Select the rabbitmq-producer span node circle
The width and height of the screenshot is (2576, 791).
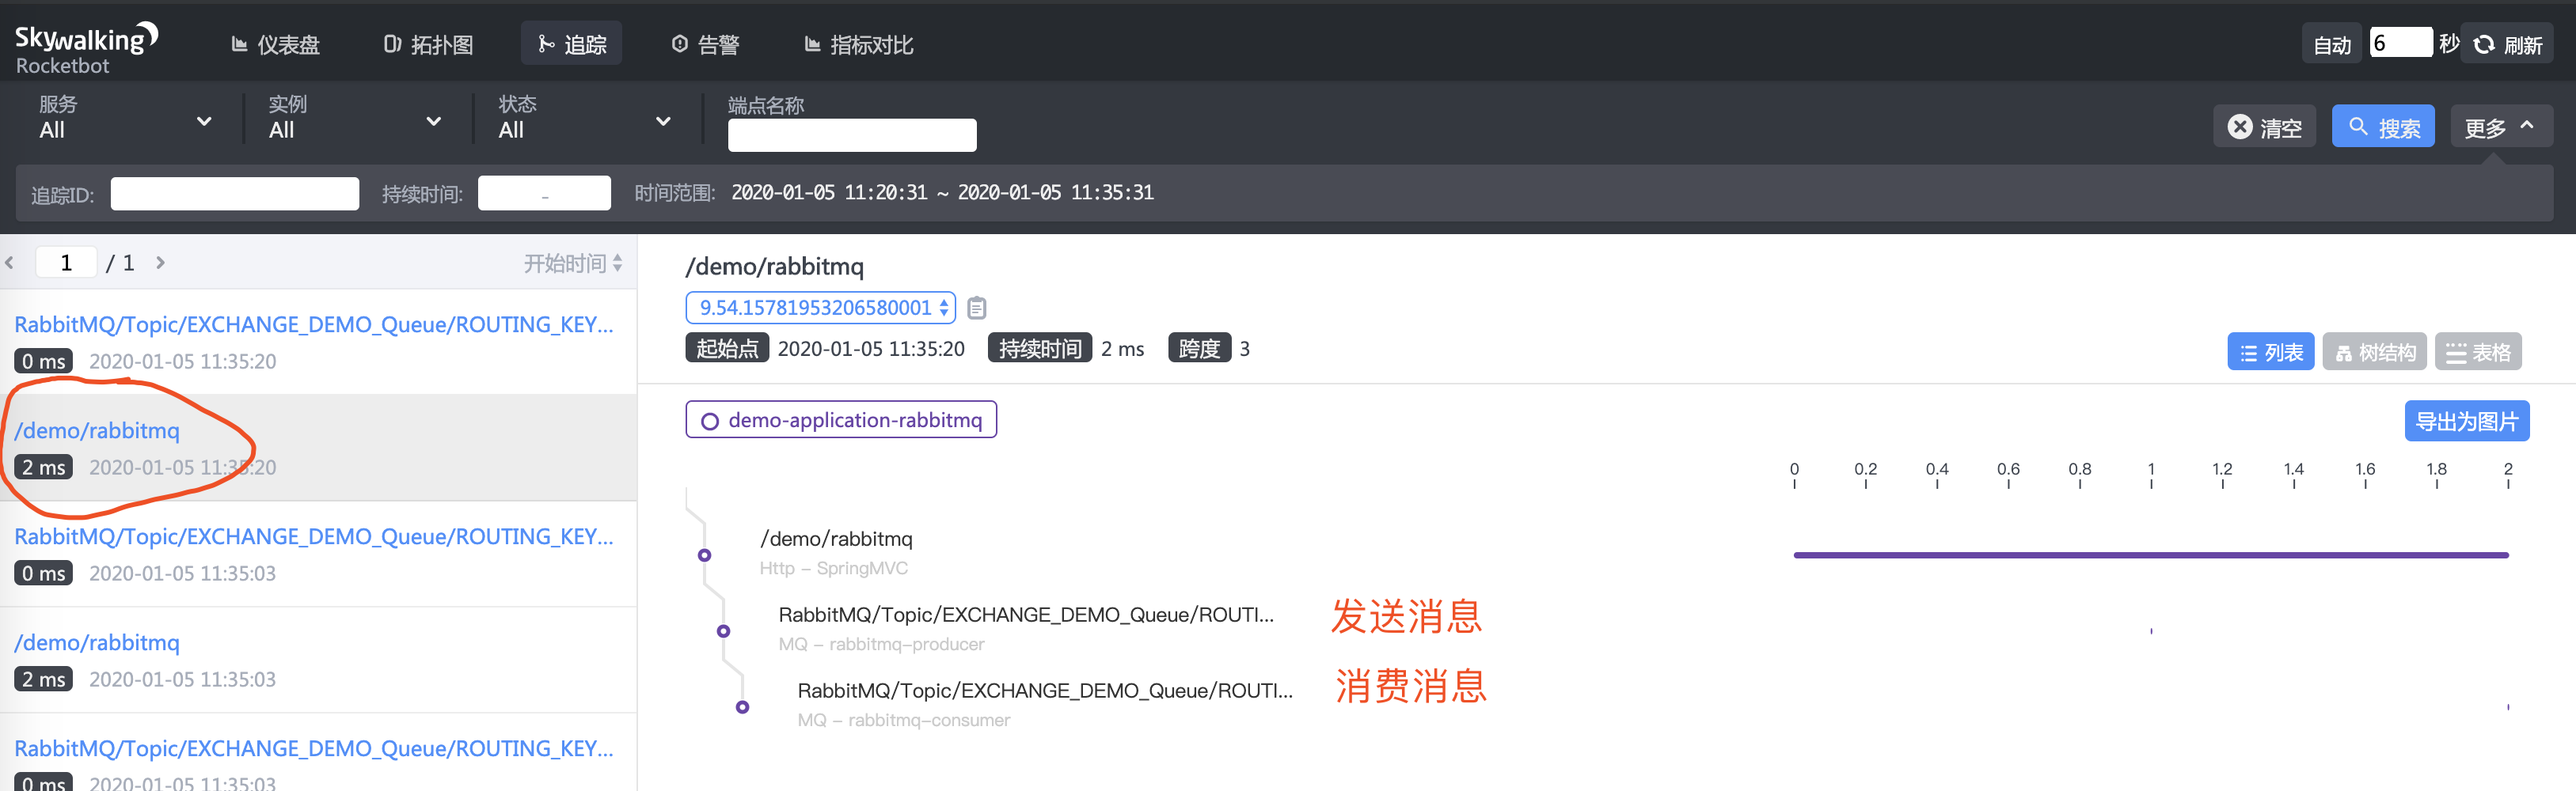click(724, 631)
